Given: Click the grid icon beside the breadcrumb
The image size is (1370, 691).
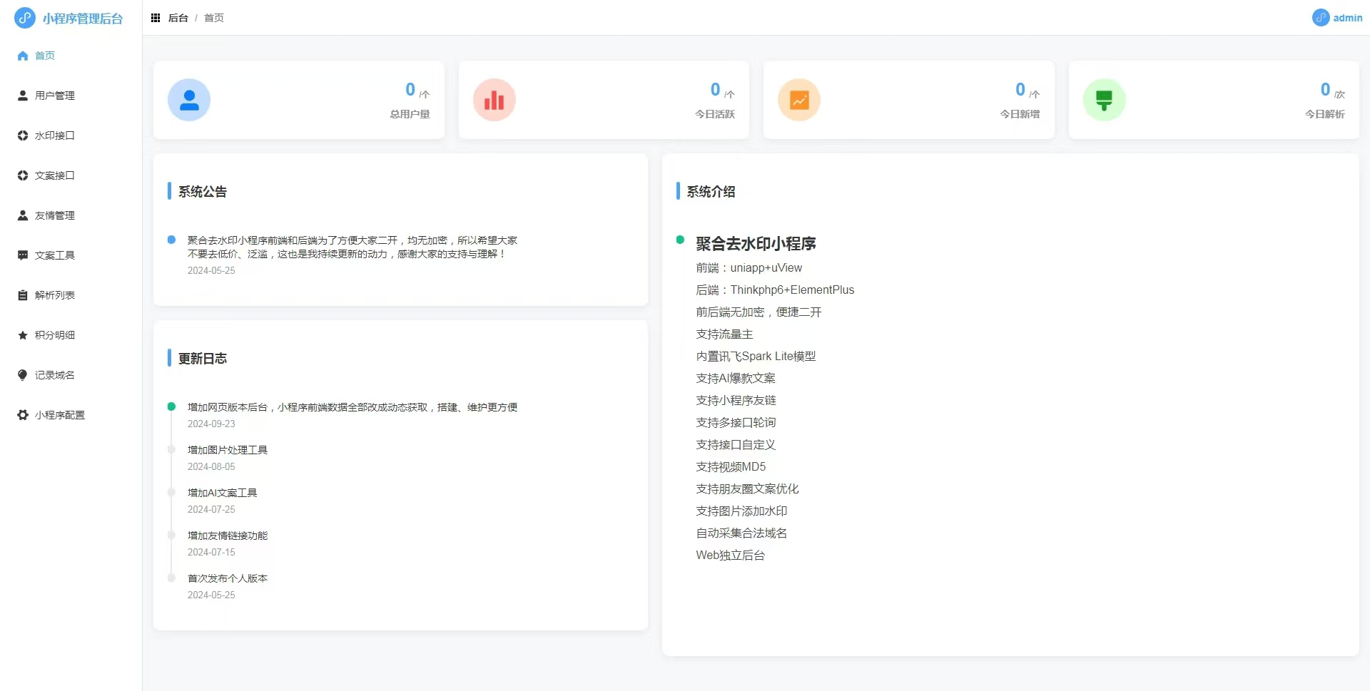Looking at the screenshot, I should pyautogui.click(x=156, y=18).
